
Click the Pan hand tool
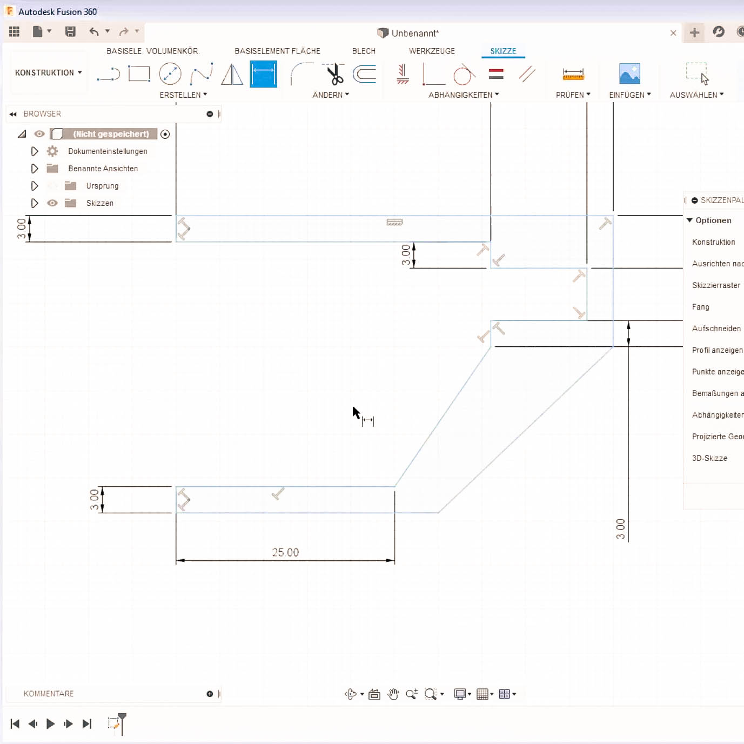393,694
